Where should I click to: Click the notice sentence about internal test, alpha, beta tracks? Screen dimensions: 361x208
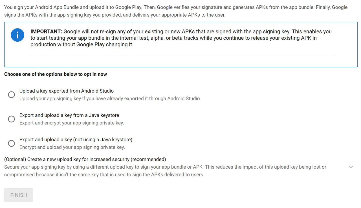(x=173, y=38)
